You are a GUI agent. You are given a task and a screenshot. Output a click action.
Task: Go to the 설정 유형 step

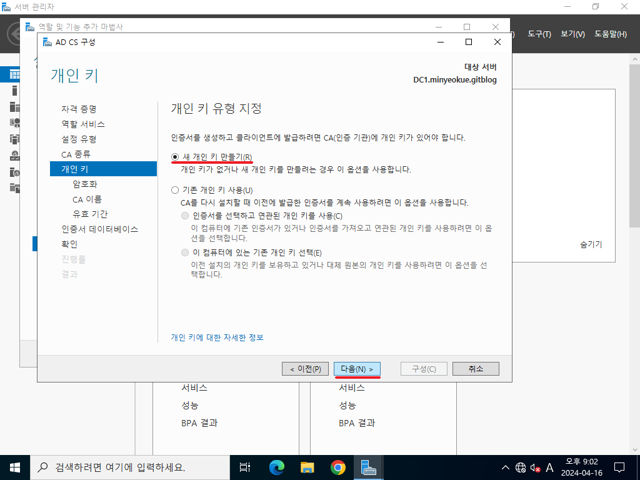(x=79, y=139)
